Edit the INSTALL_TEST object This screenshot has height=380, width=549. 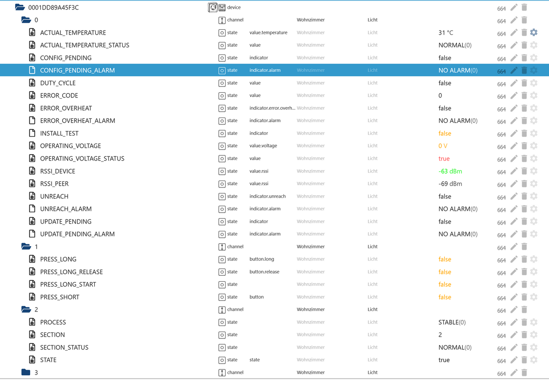pos(514,133)
